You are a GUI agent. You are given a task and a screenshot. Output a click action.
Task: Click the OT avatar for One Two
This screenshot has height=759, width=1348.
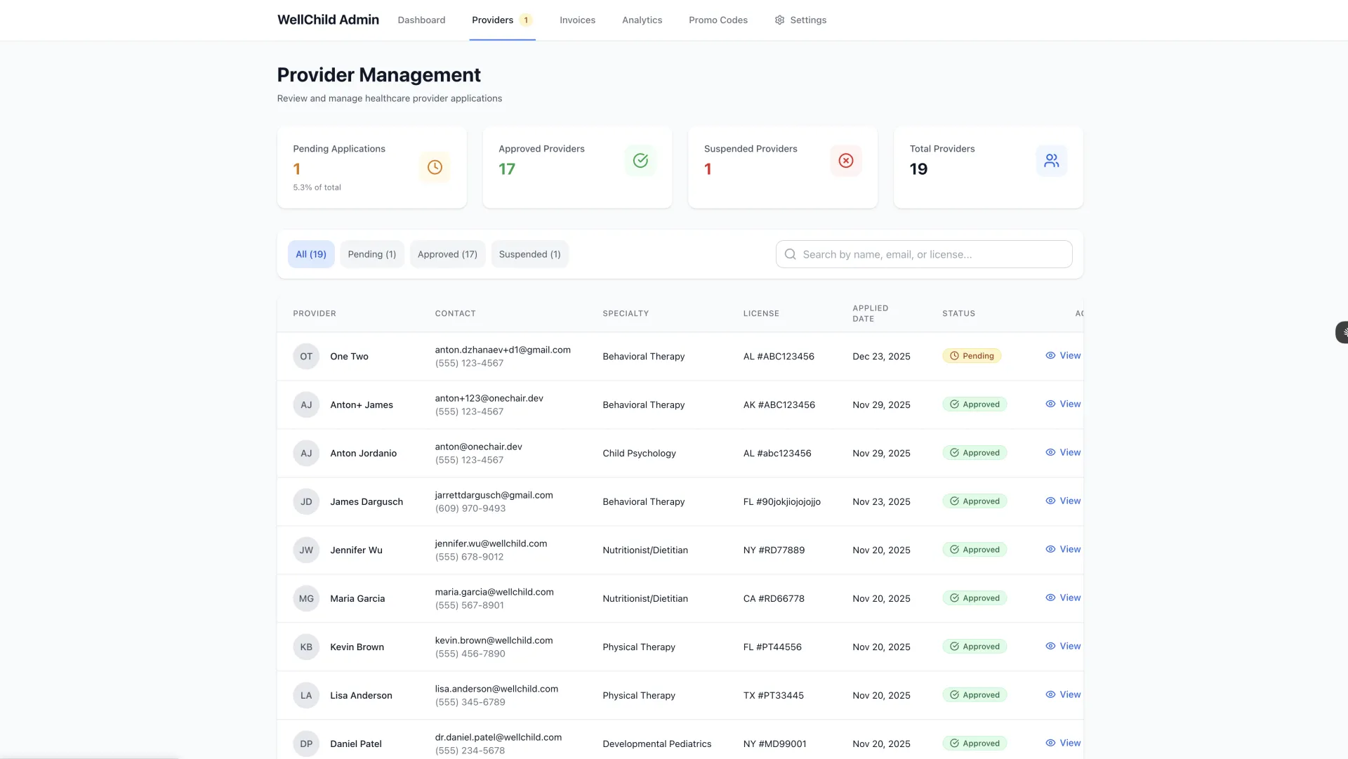306,357
